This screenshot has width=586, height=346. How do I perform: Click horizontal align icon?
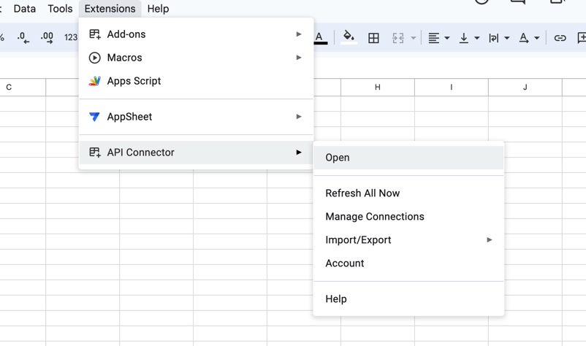(x=433, y=38)
